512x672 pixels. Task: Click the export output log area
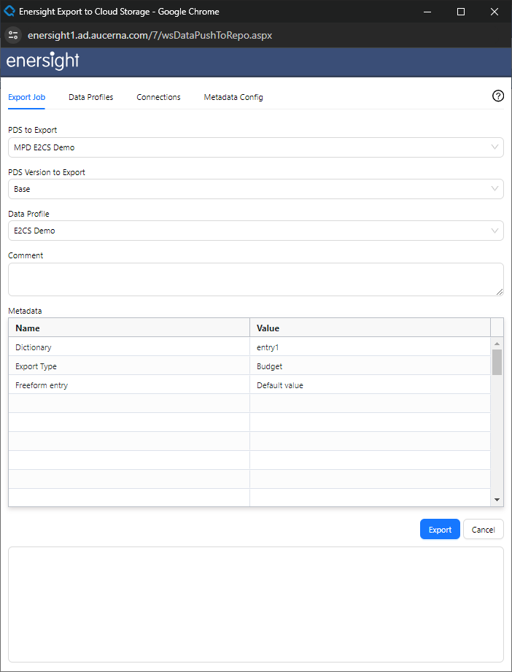pos(256,604)
